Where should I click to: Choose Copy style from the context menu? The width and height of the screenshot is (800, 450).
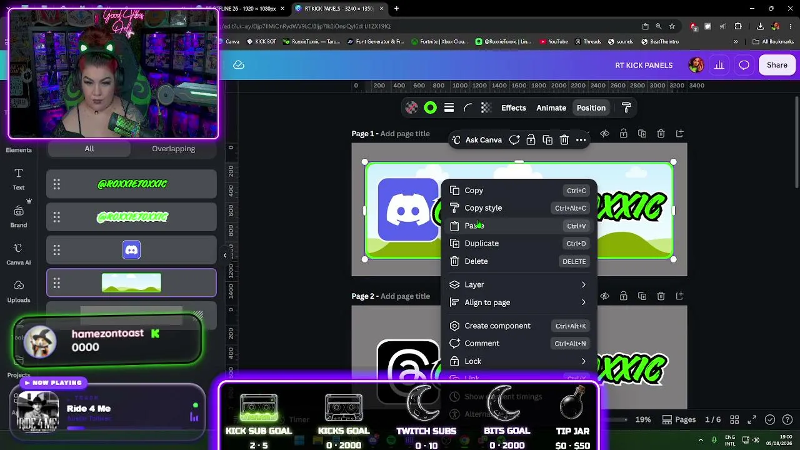point(519,208)
